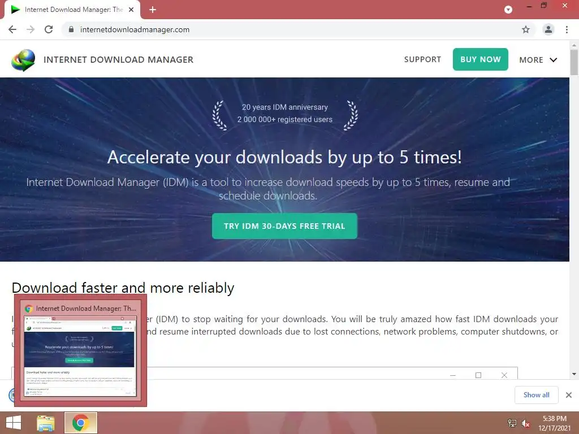
Task: Click the BUY NOW button
Action: [481, 59]
